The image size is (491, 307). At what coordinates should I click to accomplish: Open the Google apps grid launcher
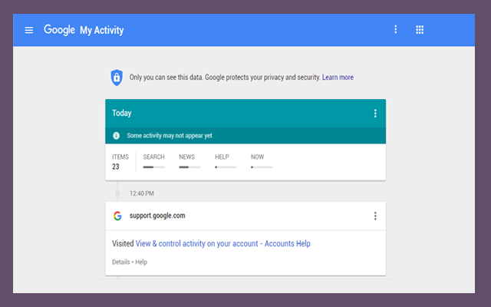(x=420, y=30)
